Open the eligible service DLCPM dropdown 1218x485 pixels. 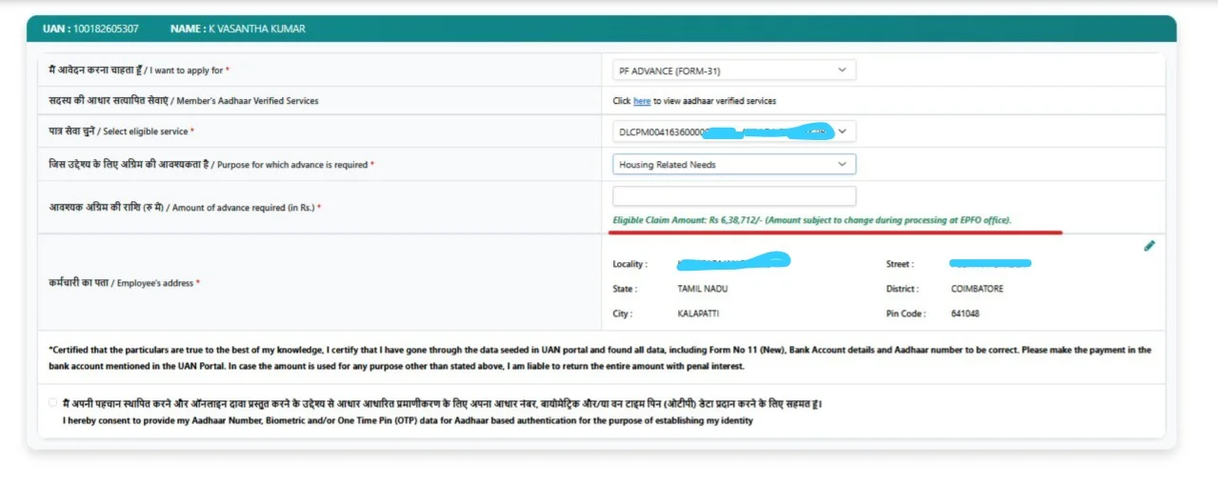(734, 132)
